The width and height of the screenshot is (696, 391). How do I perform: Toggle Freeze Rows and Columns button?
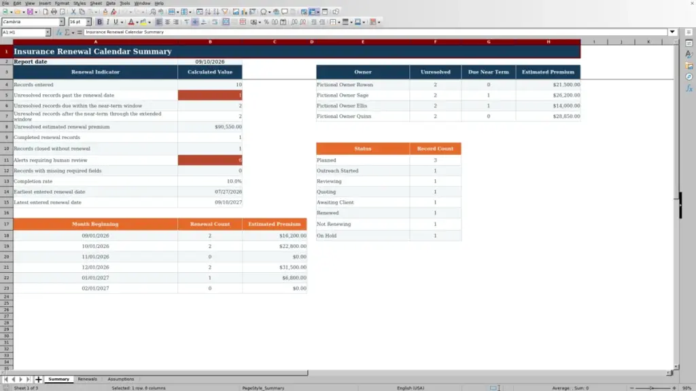312,12
